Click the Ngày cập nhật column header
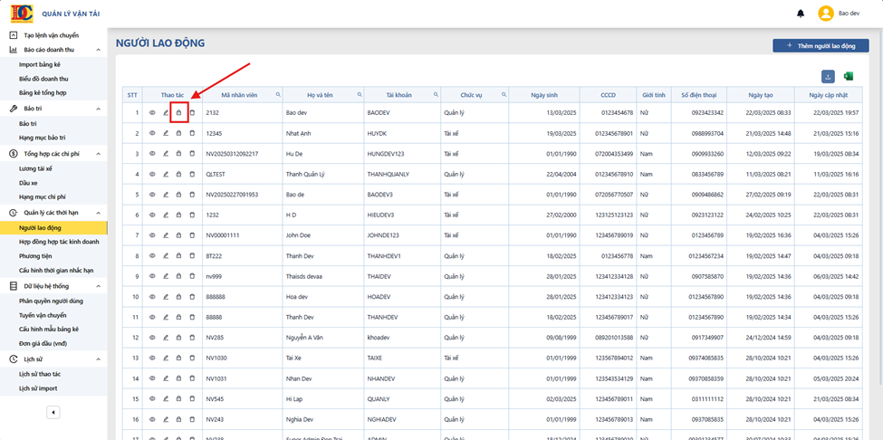Image resolution: width=883 pixels, height=440 pixels. pos(828,94)
